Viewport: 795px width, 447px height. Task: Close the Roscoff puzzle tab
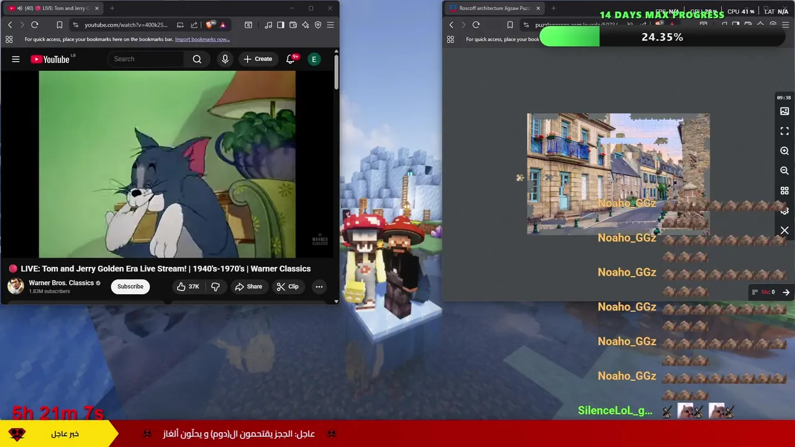538,8
